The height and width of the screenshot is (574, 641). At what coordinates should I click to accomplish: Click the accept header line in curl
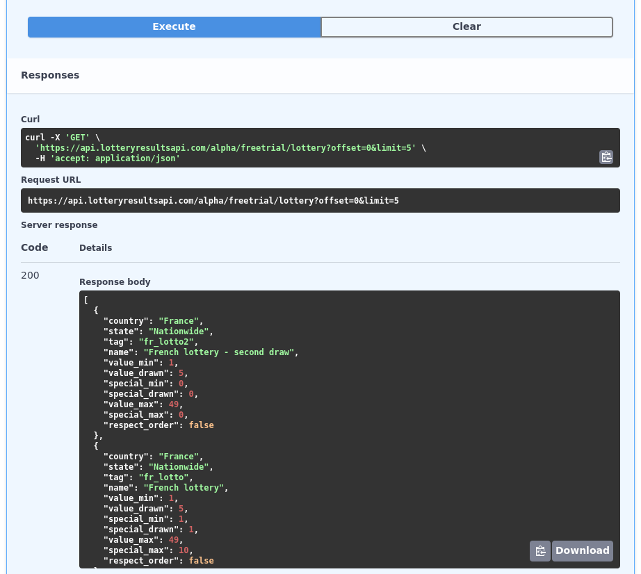[108, 158]
